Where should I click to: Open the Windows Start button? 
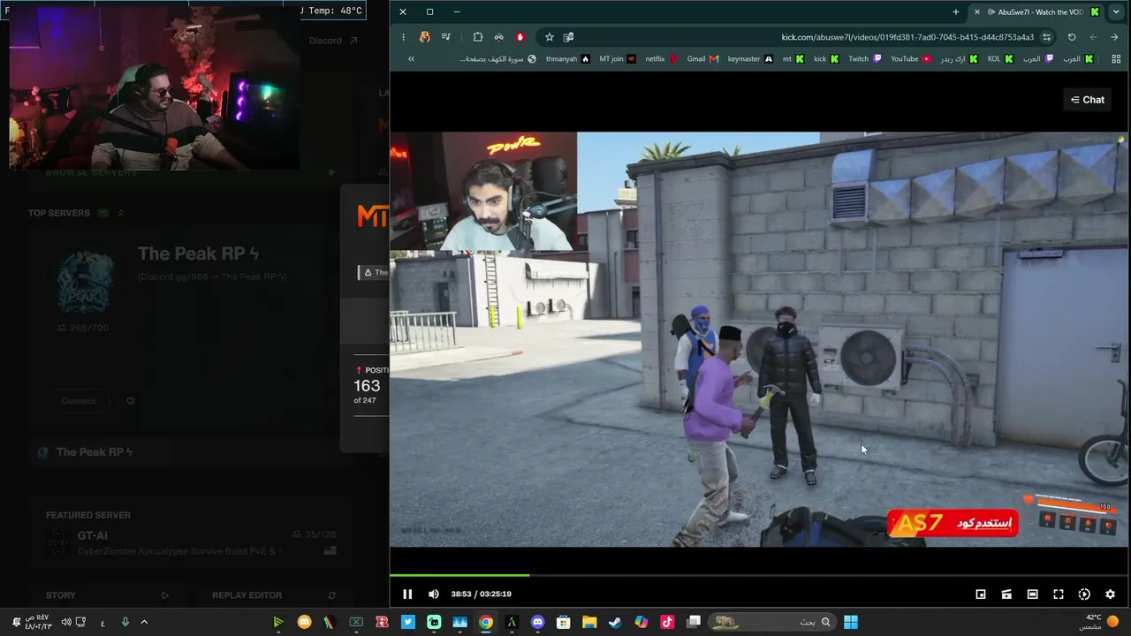pos(851,622)
